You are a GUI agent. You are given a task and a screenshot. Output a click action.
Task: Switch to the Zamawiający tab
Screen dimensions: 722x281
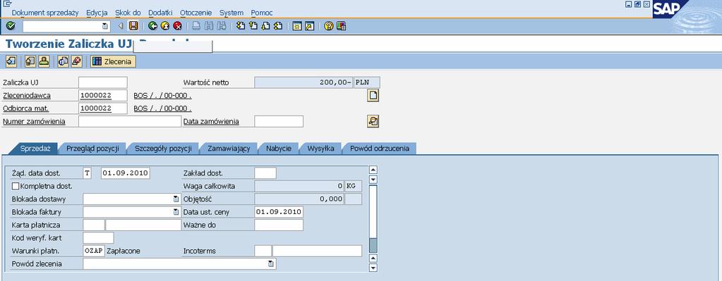click(x=229, y=149)
